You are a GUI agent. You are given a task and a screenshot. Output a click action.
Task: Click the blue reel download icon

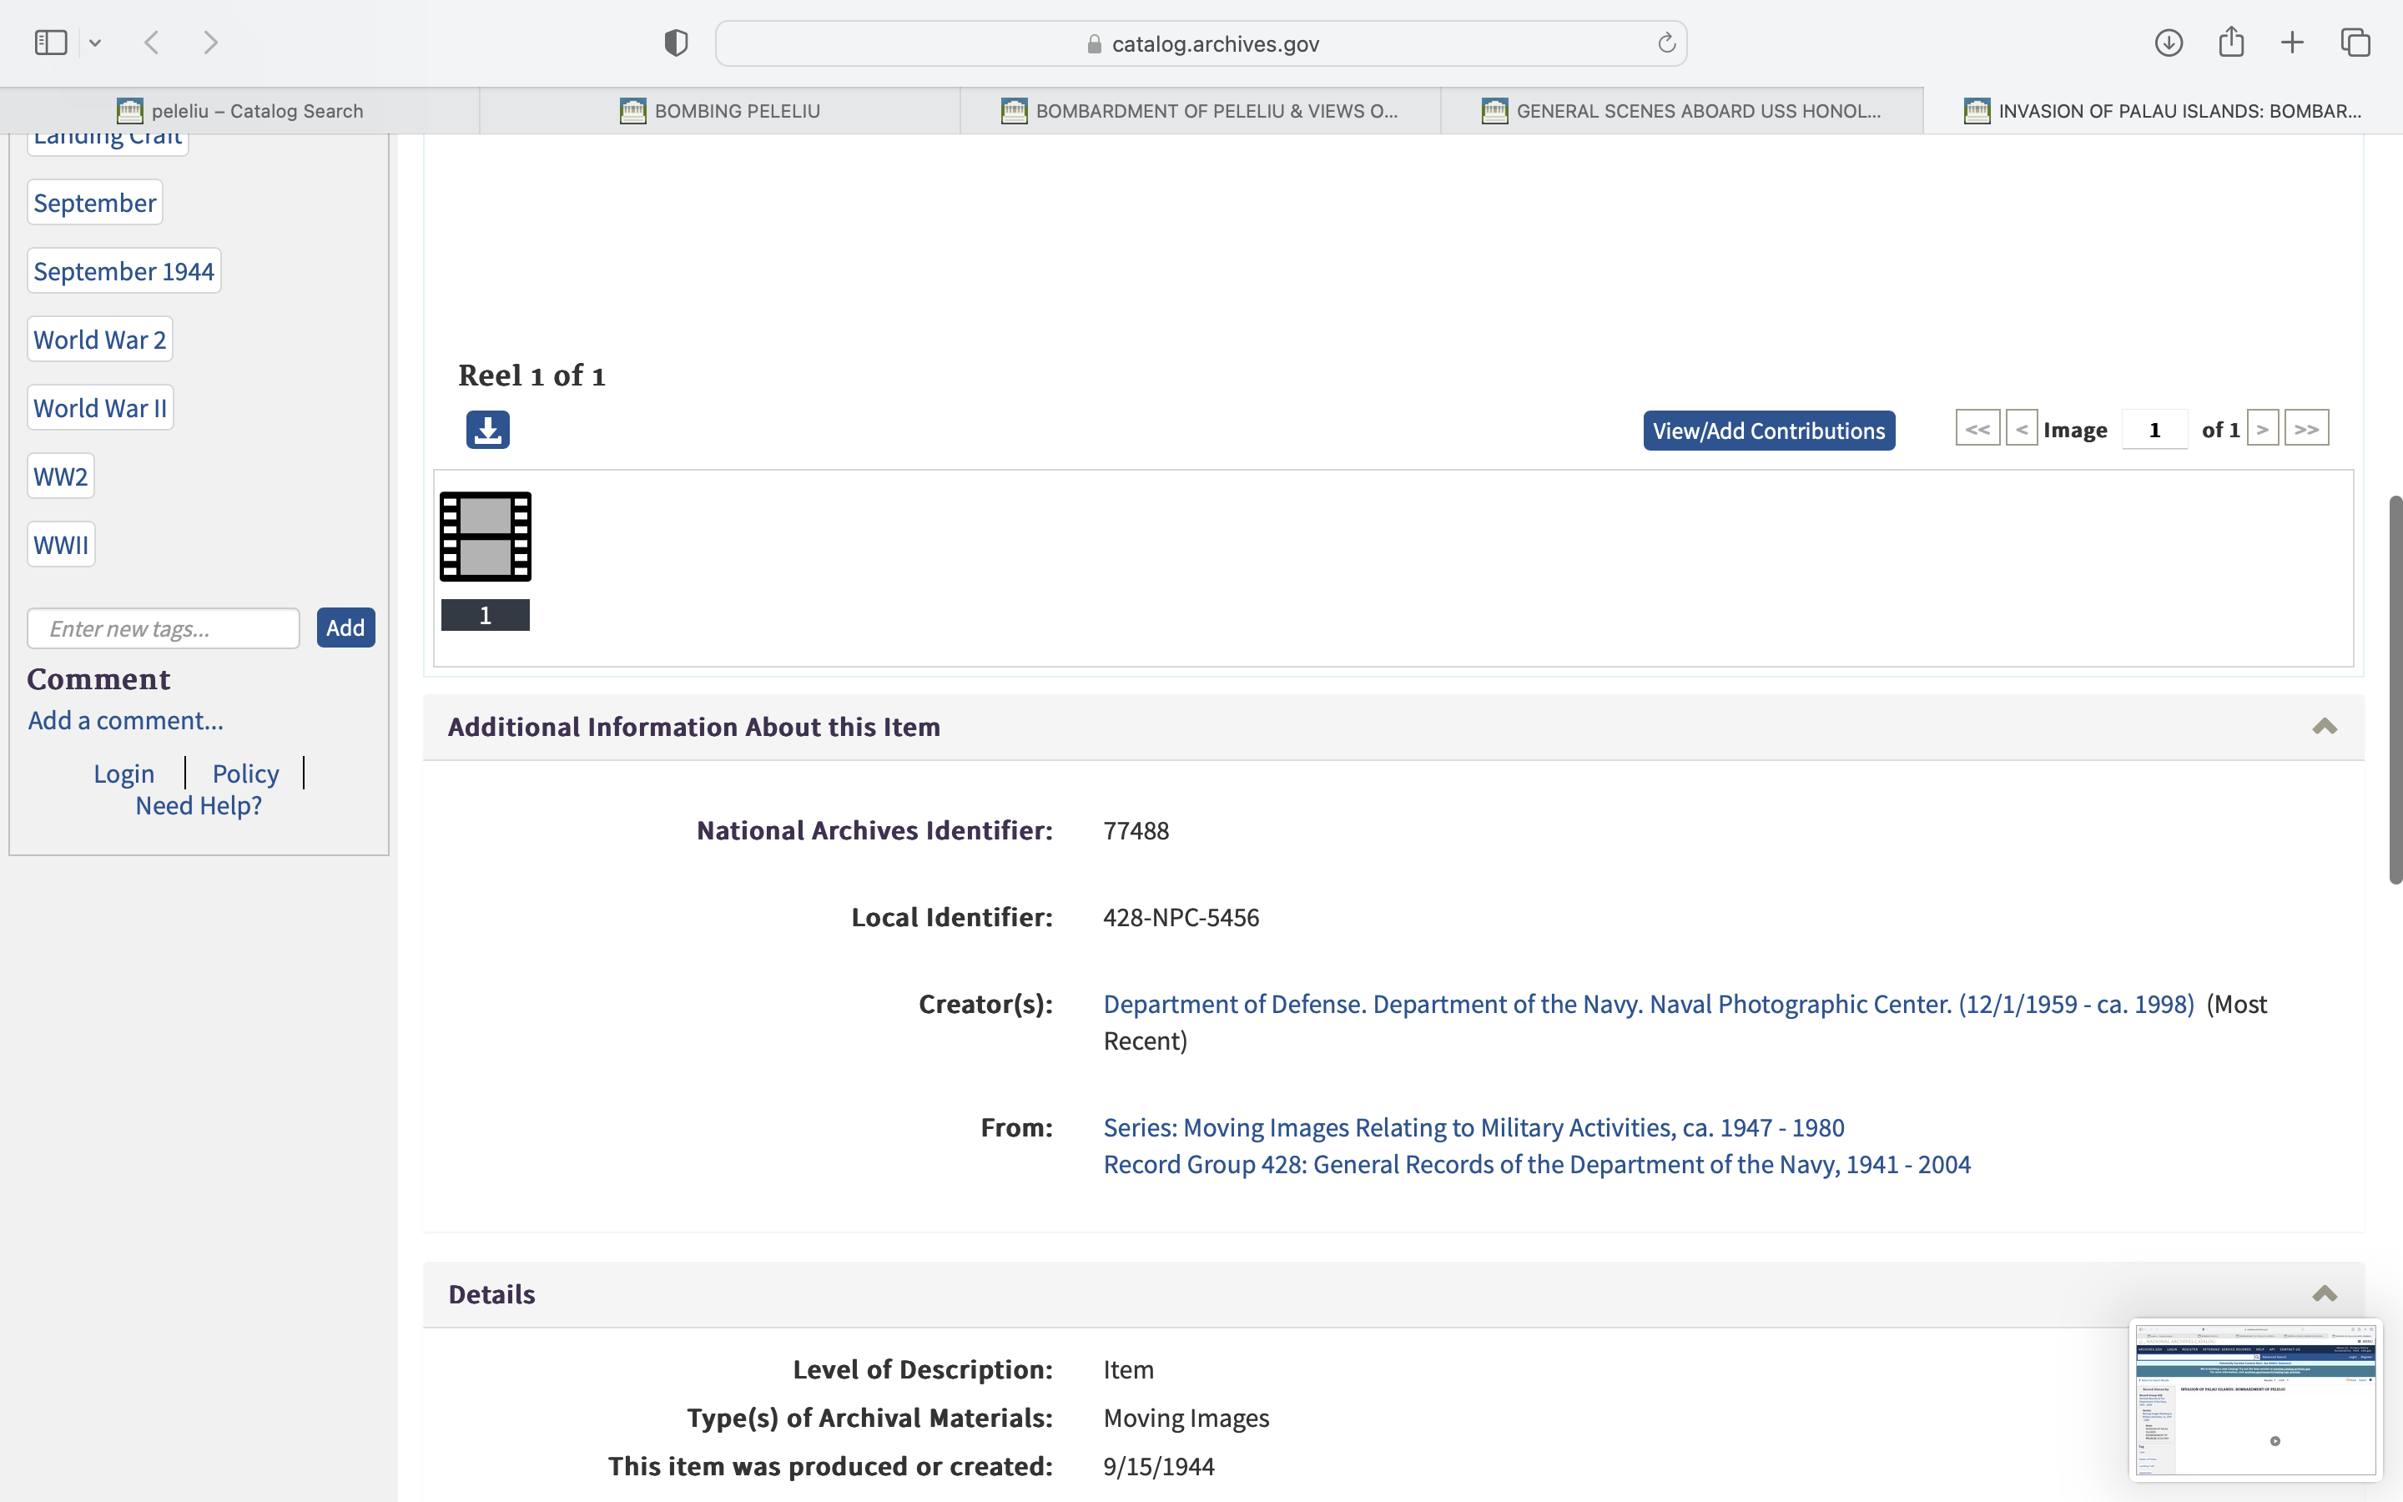(487, 430)
